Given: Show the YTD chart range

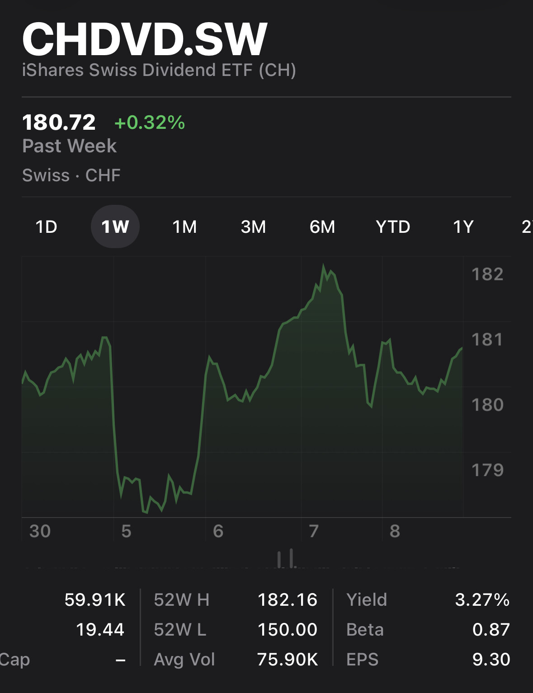Looking at the screenshot, I should 393,226.
